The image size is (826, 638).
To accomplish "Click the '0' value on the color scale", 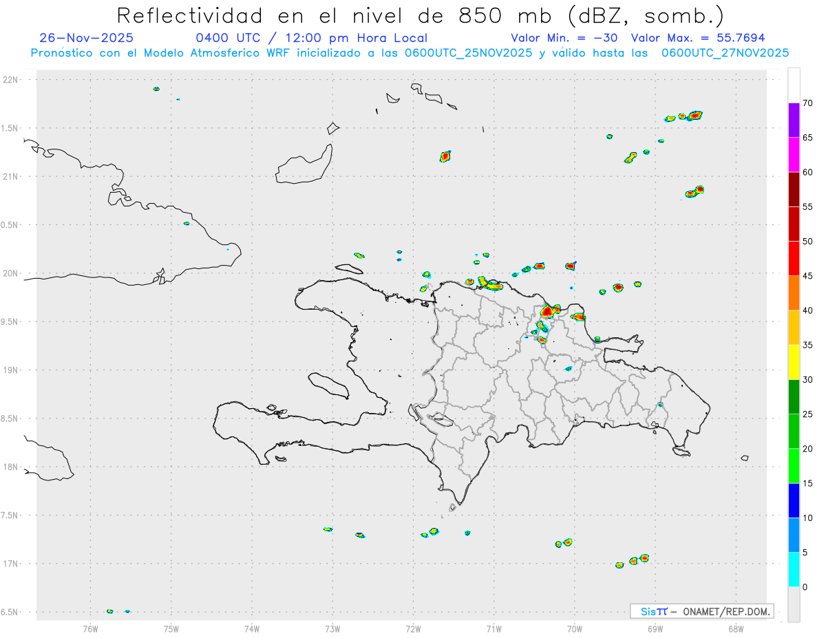I will (x=805, y=587).
